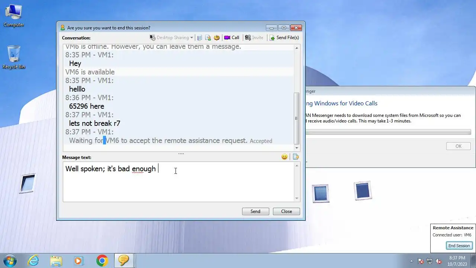476x268 pixels.
Task: Launch Google Chrome from the taskbar
Action: coord(102,261)
